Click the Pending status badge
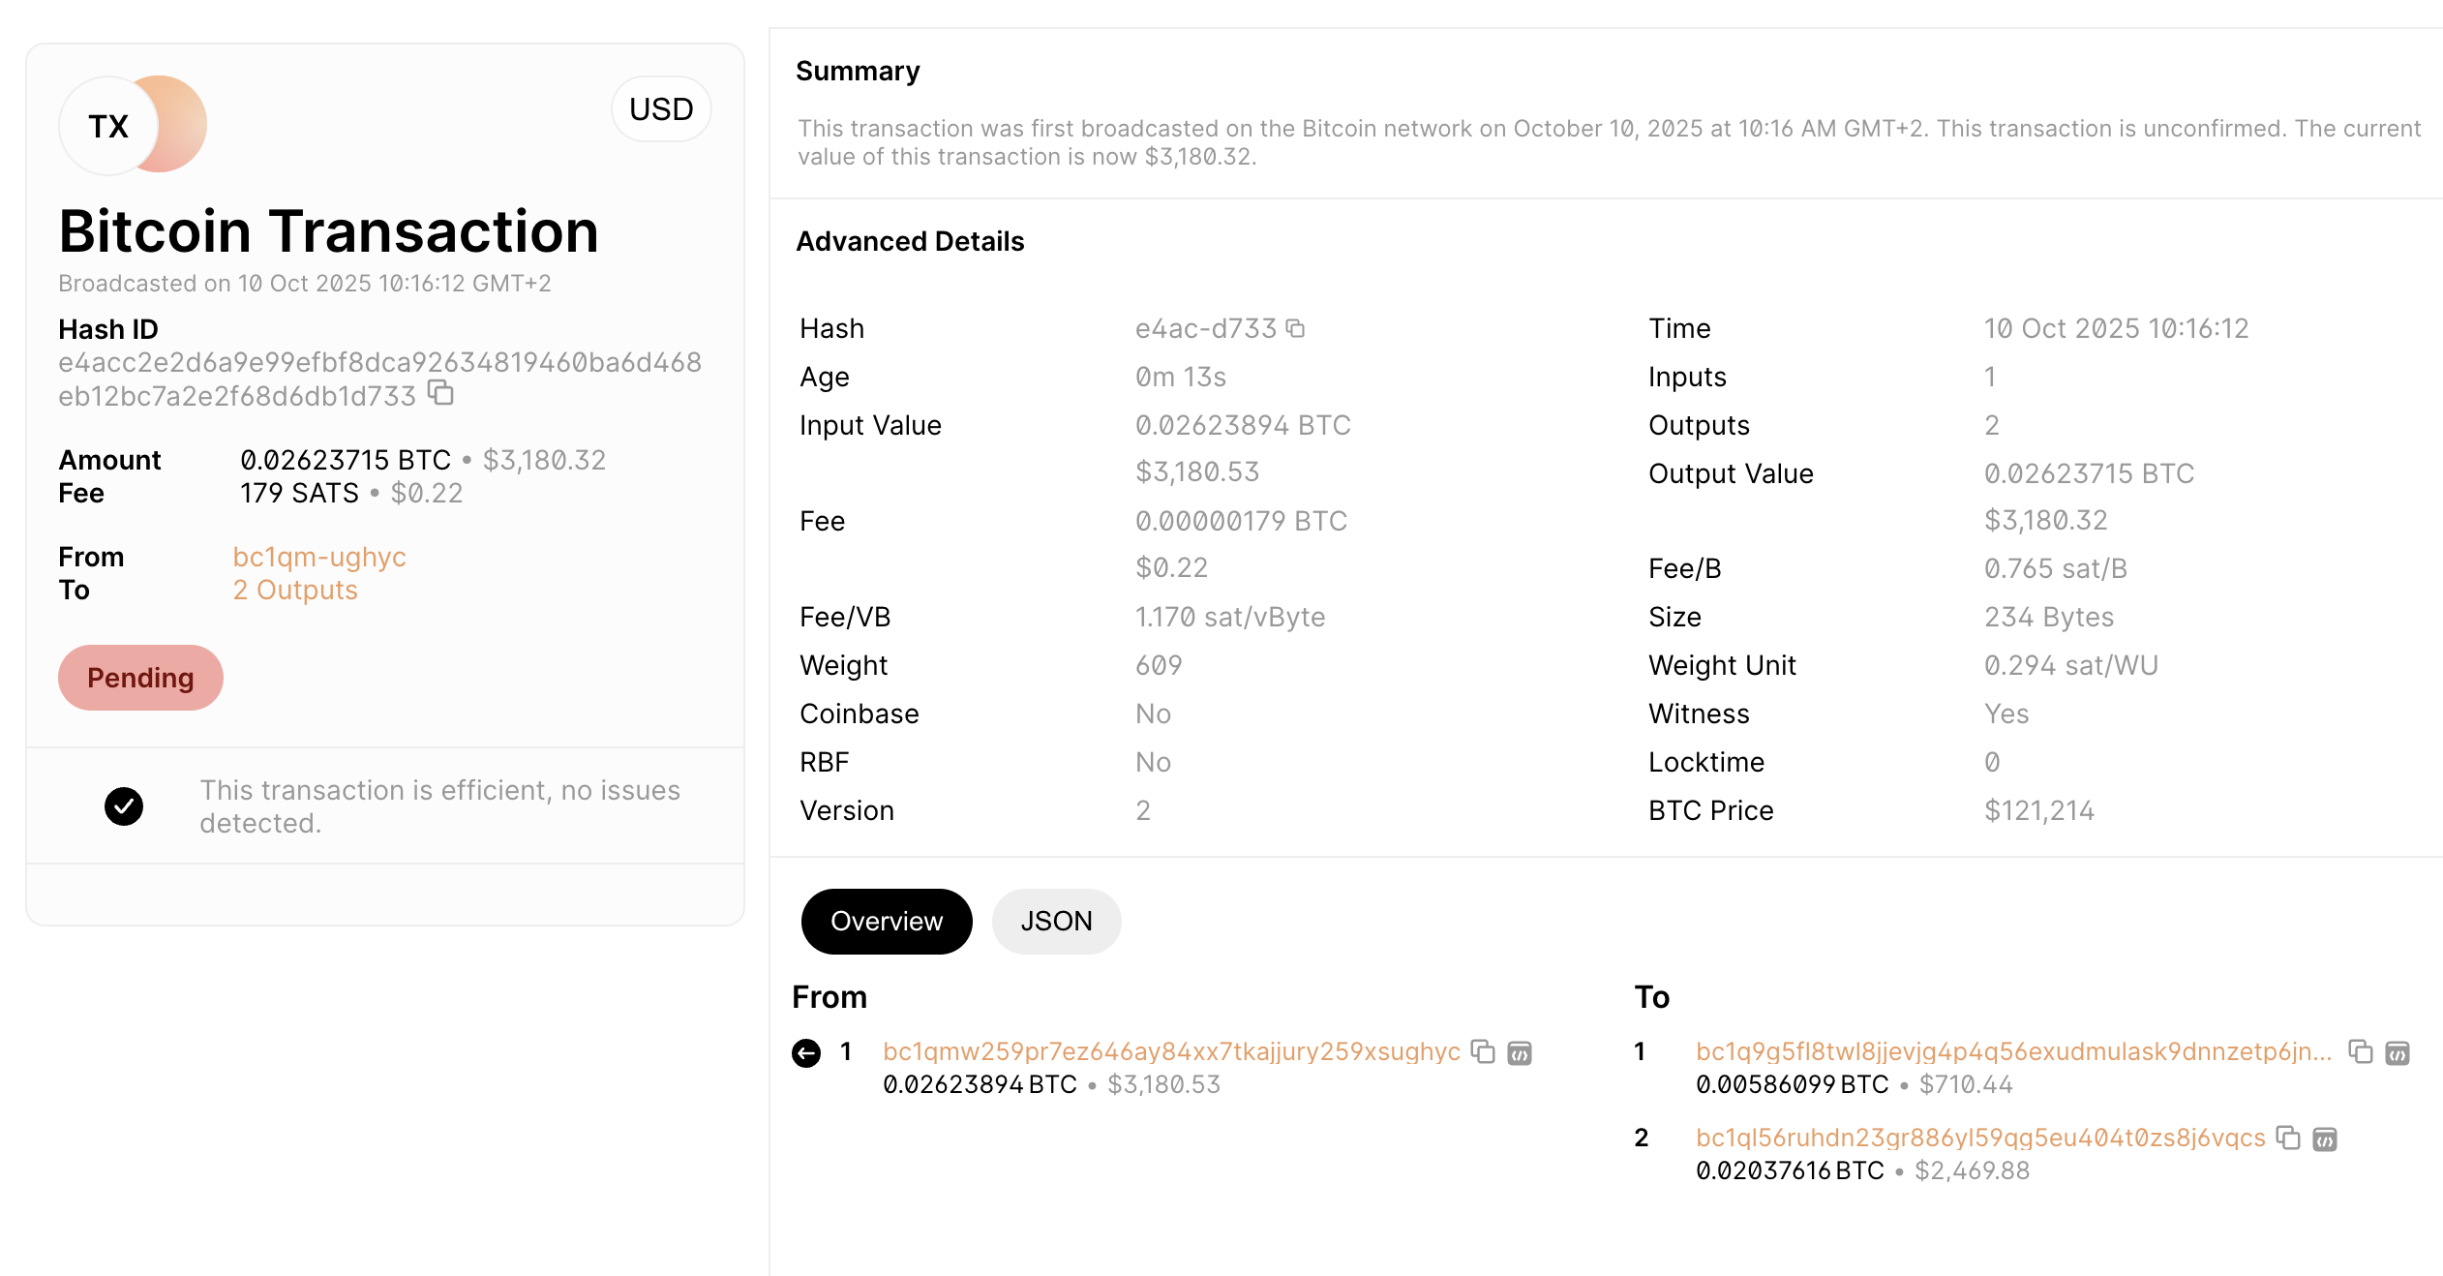 coord(140,678)
